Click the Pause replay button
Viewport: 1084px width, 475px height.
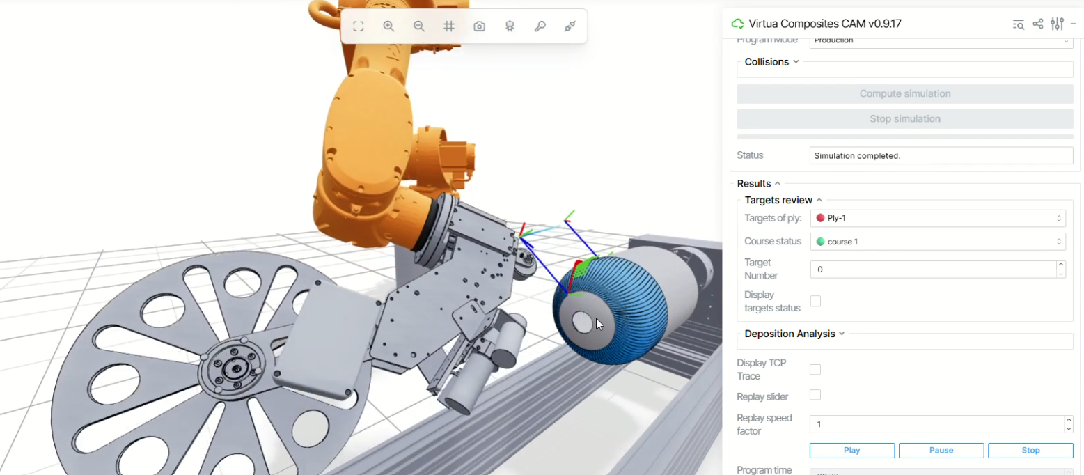tap(941, 451)
